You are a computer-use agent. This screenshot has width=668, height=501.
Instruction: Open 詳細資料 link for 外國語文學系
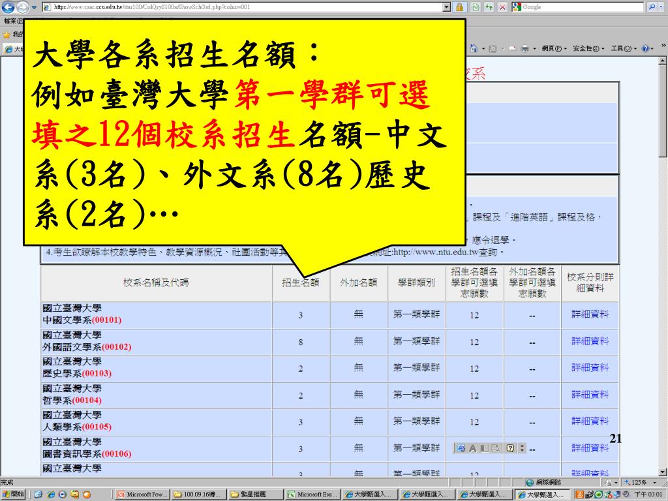tap(590, 341)
